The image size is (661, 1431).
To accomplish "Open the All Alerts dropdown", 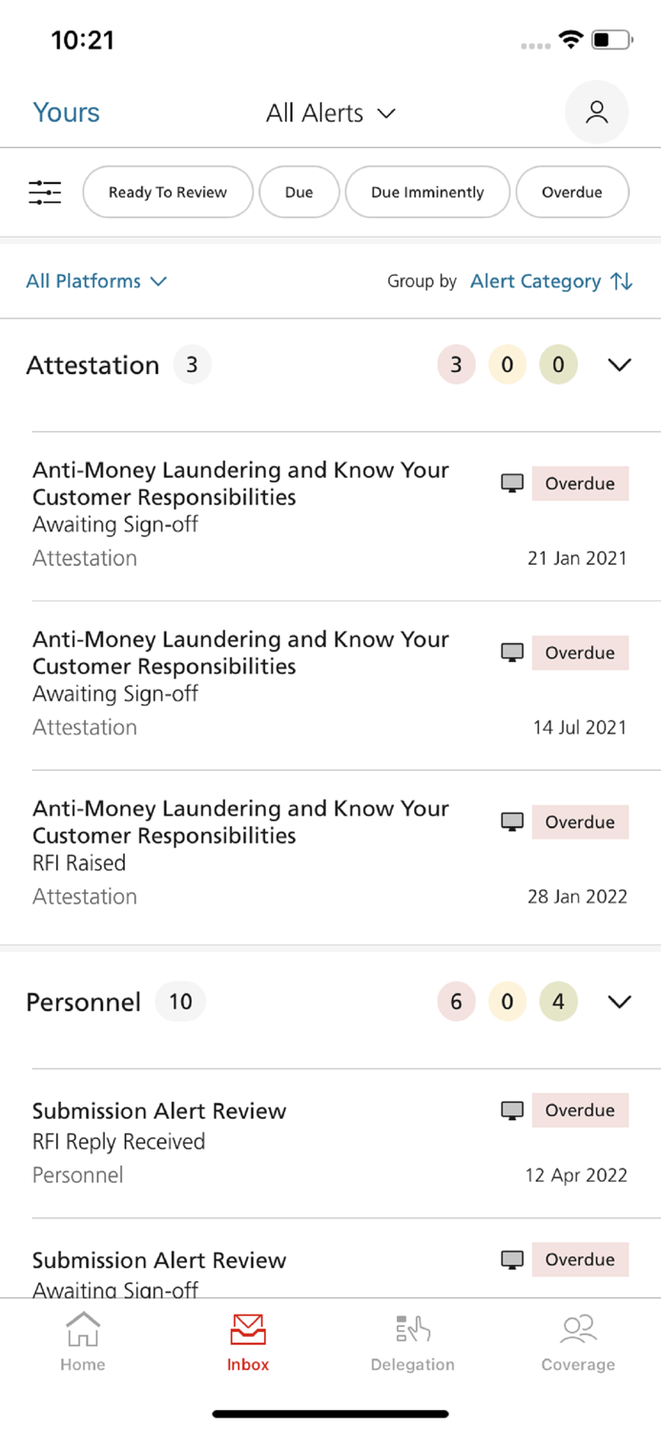I will pos(331,112).
